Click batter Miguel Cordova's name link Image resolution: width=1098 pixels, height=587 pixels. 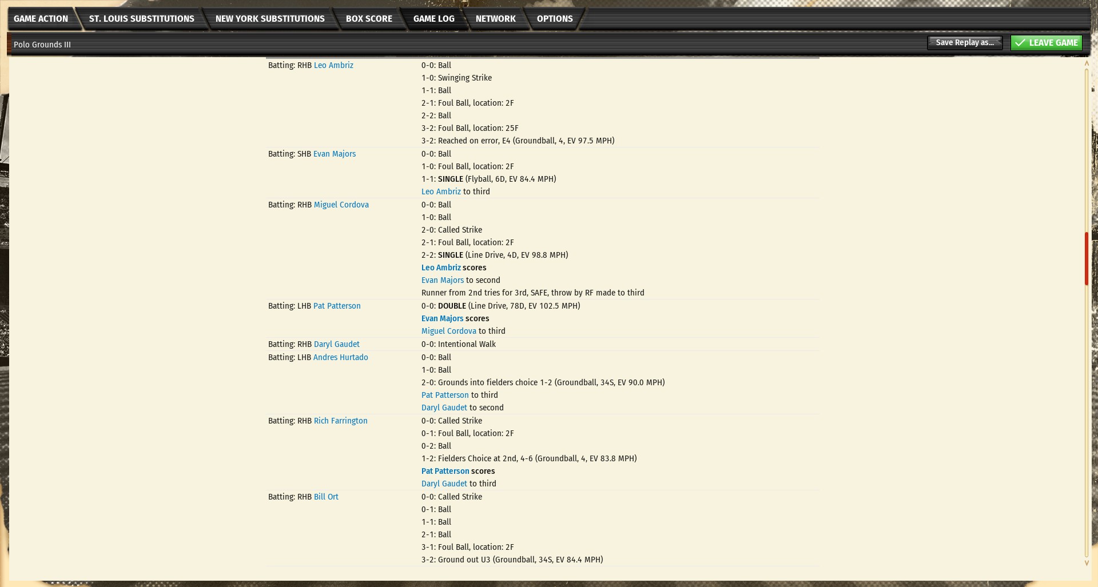pos(341,205)
